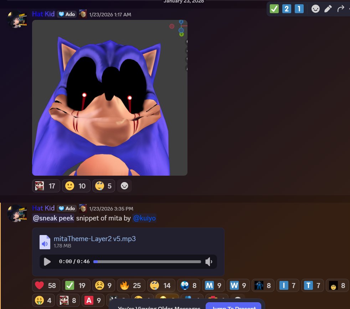Click the 1/23/2026 3:35 PM timestamp
The width and height of the screenshot is (350, 309).
tap(111, 209)
